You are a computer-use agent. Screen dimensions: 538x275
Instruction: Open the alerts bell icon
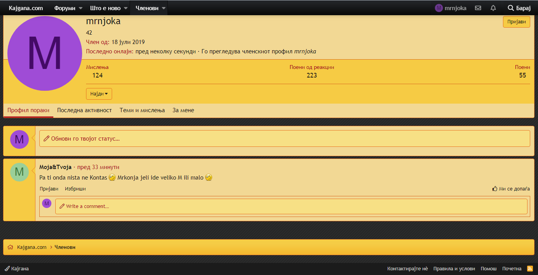click(x=493, y=8)
